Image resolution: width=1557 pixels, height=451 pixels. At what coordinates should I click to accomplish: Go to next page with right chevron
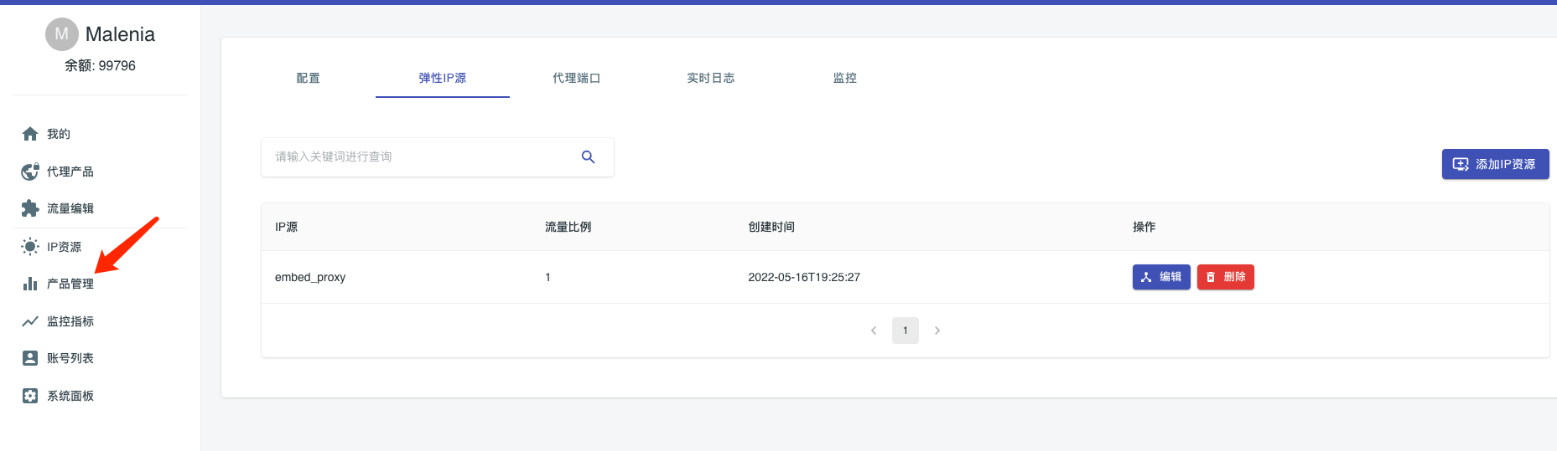(937, 331)
